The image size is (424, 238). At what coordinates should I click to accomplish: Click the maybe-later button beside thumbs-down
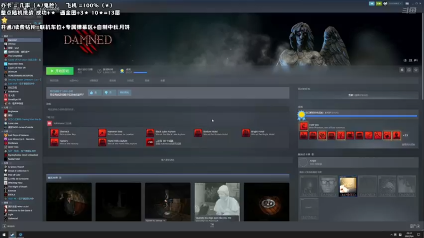coord(125,93)
